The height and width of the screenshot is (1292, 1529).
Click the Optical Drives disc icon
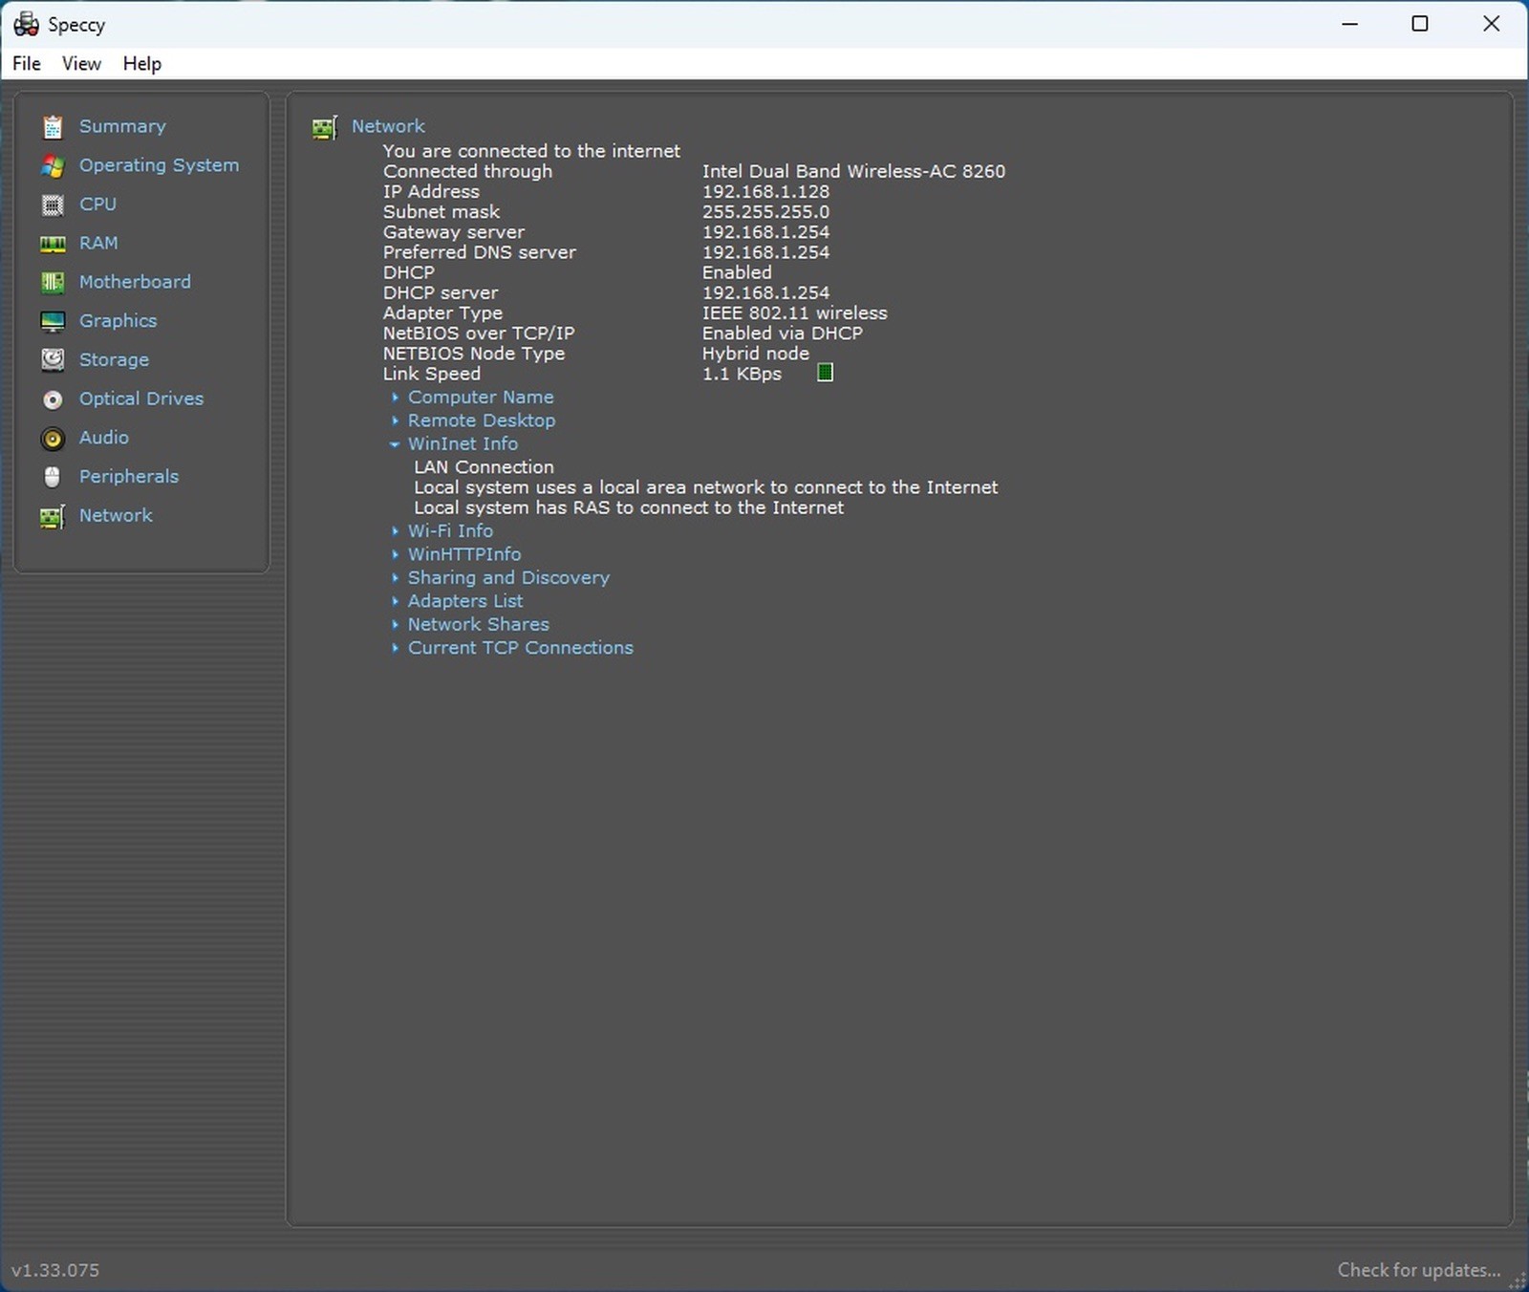53,399
